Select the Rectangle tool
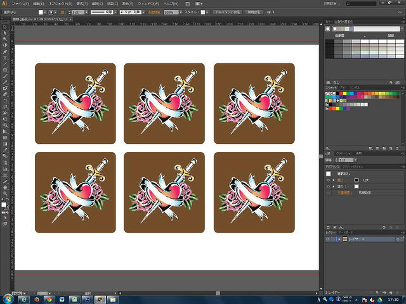Viewport: 406px width, 304px height. pyautogui.click(x=5, y=70)
